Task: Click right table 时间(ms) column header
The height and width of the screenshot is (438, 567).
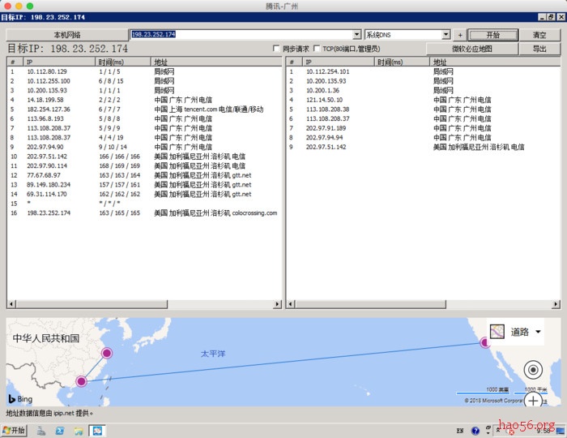Action: [402, 62]
